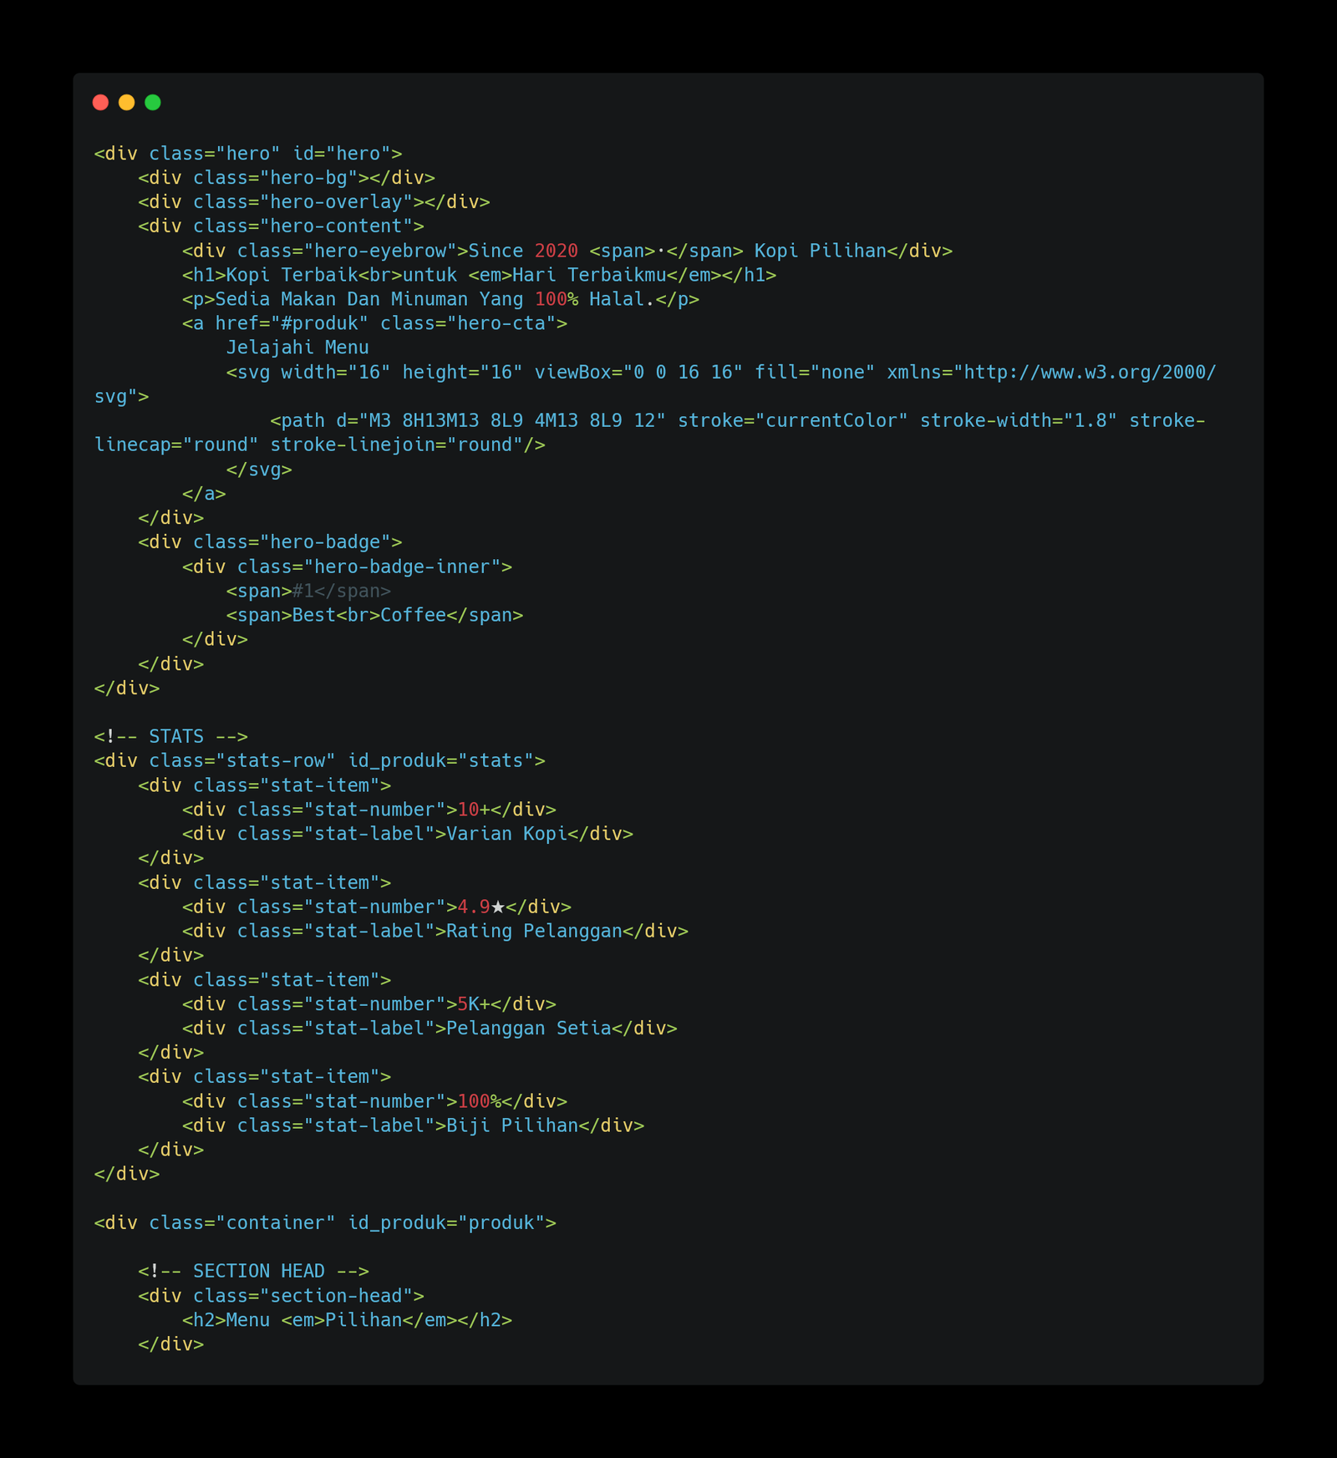Click the green maximize window dot
The width and height of the screenshot is (1337, 1458).
153,102
